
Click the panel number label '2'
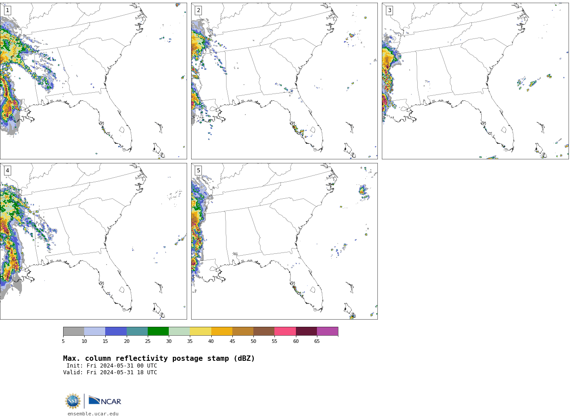[198, 10]
